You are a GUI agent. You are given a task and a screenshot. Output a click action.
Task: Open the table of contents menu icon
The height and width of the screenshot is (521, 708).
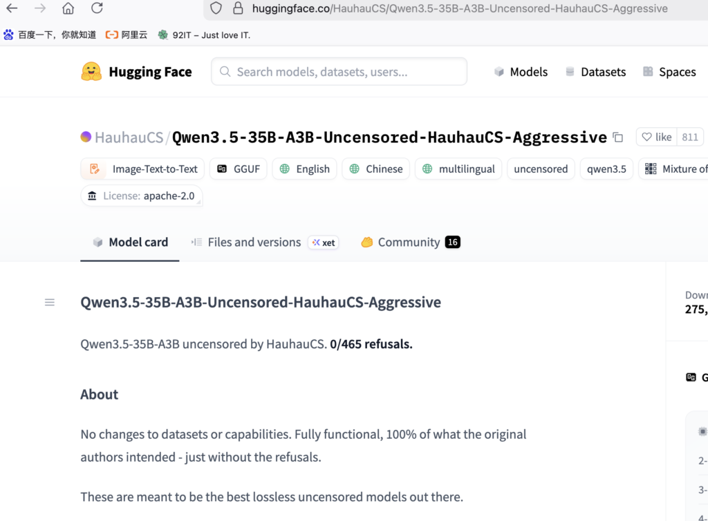pos(50,302)
